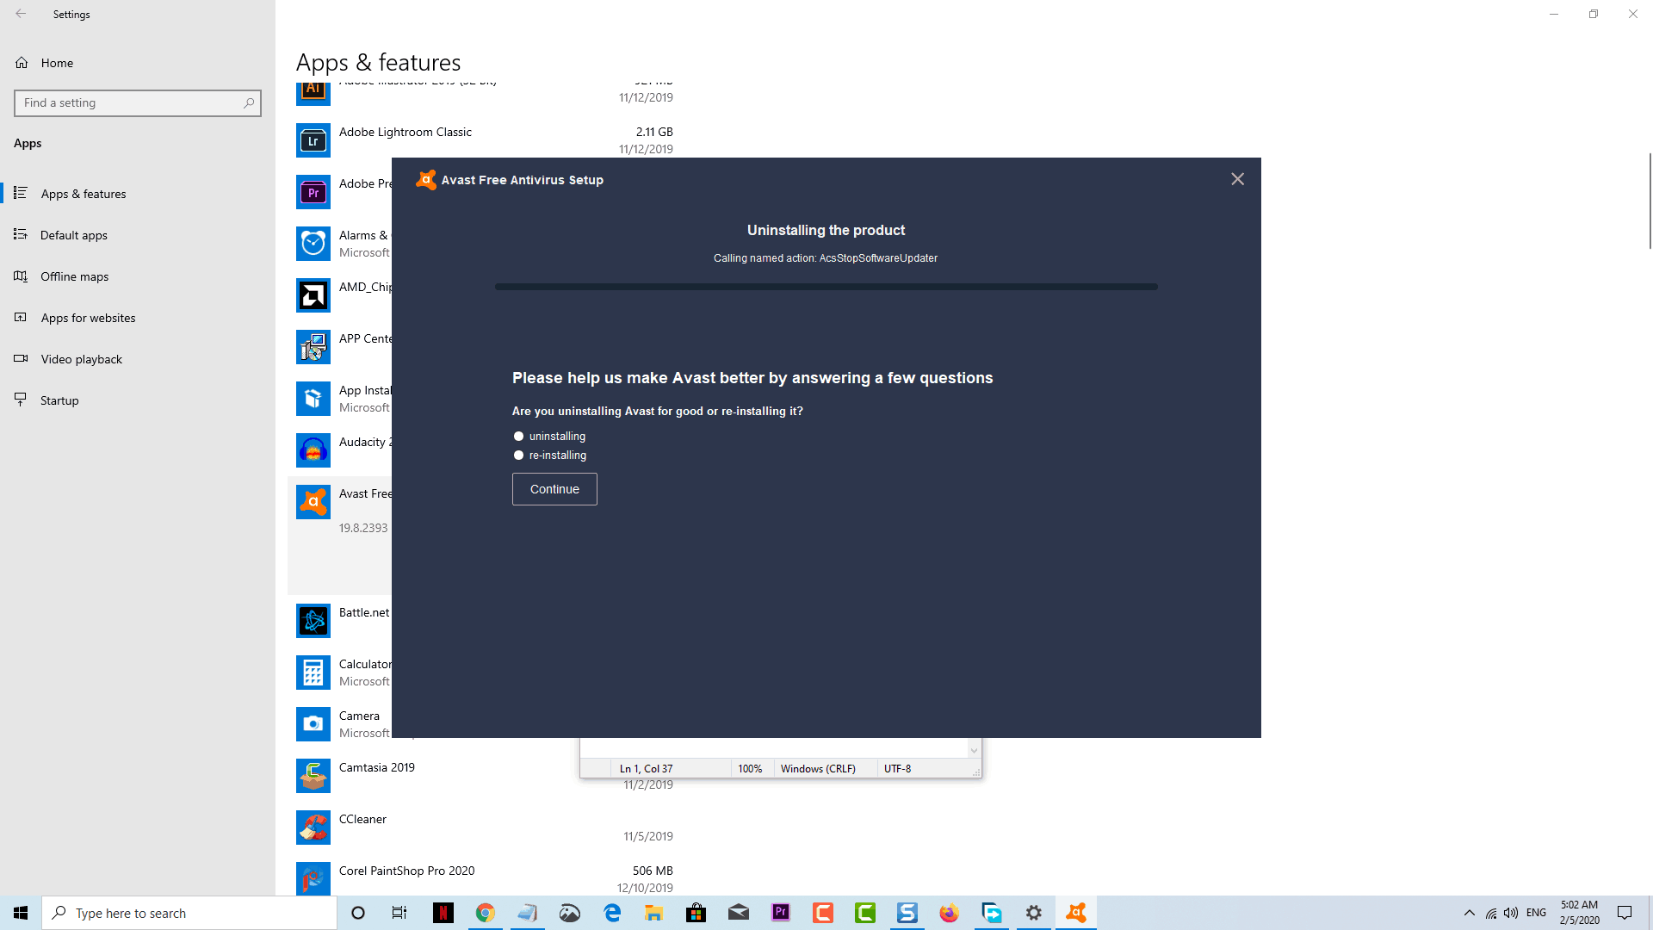This screenshot has width=1653, height=930.
Task: Open File Explorer from the taskbar
Action: [x=654, y=913]
